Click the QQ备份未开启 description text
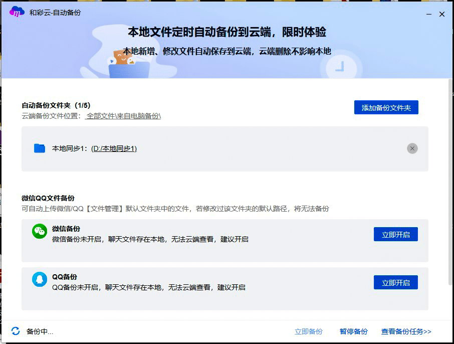Image resolution: width=454 pixels, height=344 pixels. [x=149, y=287]
